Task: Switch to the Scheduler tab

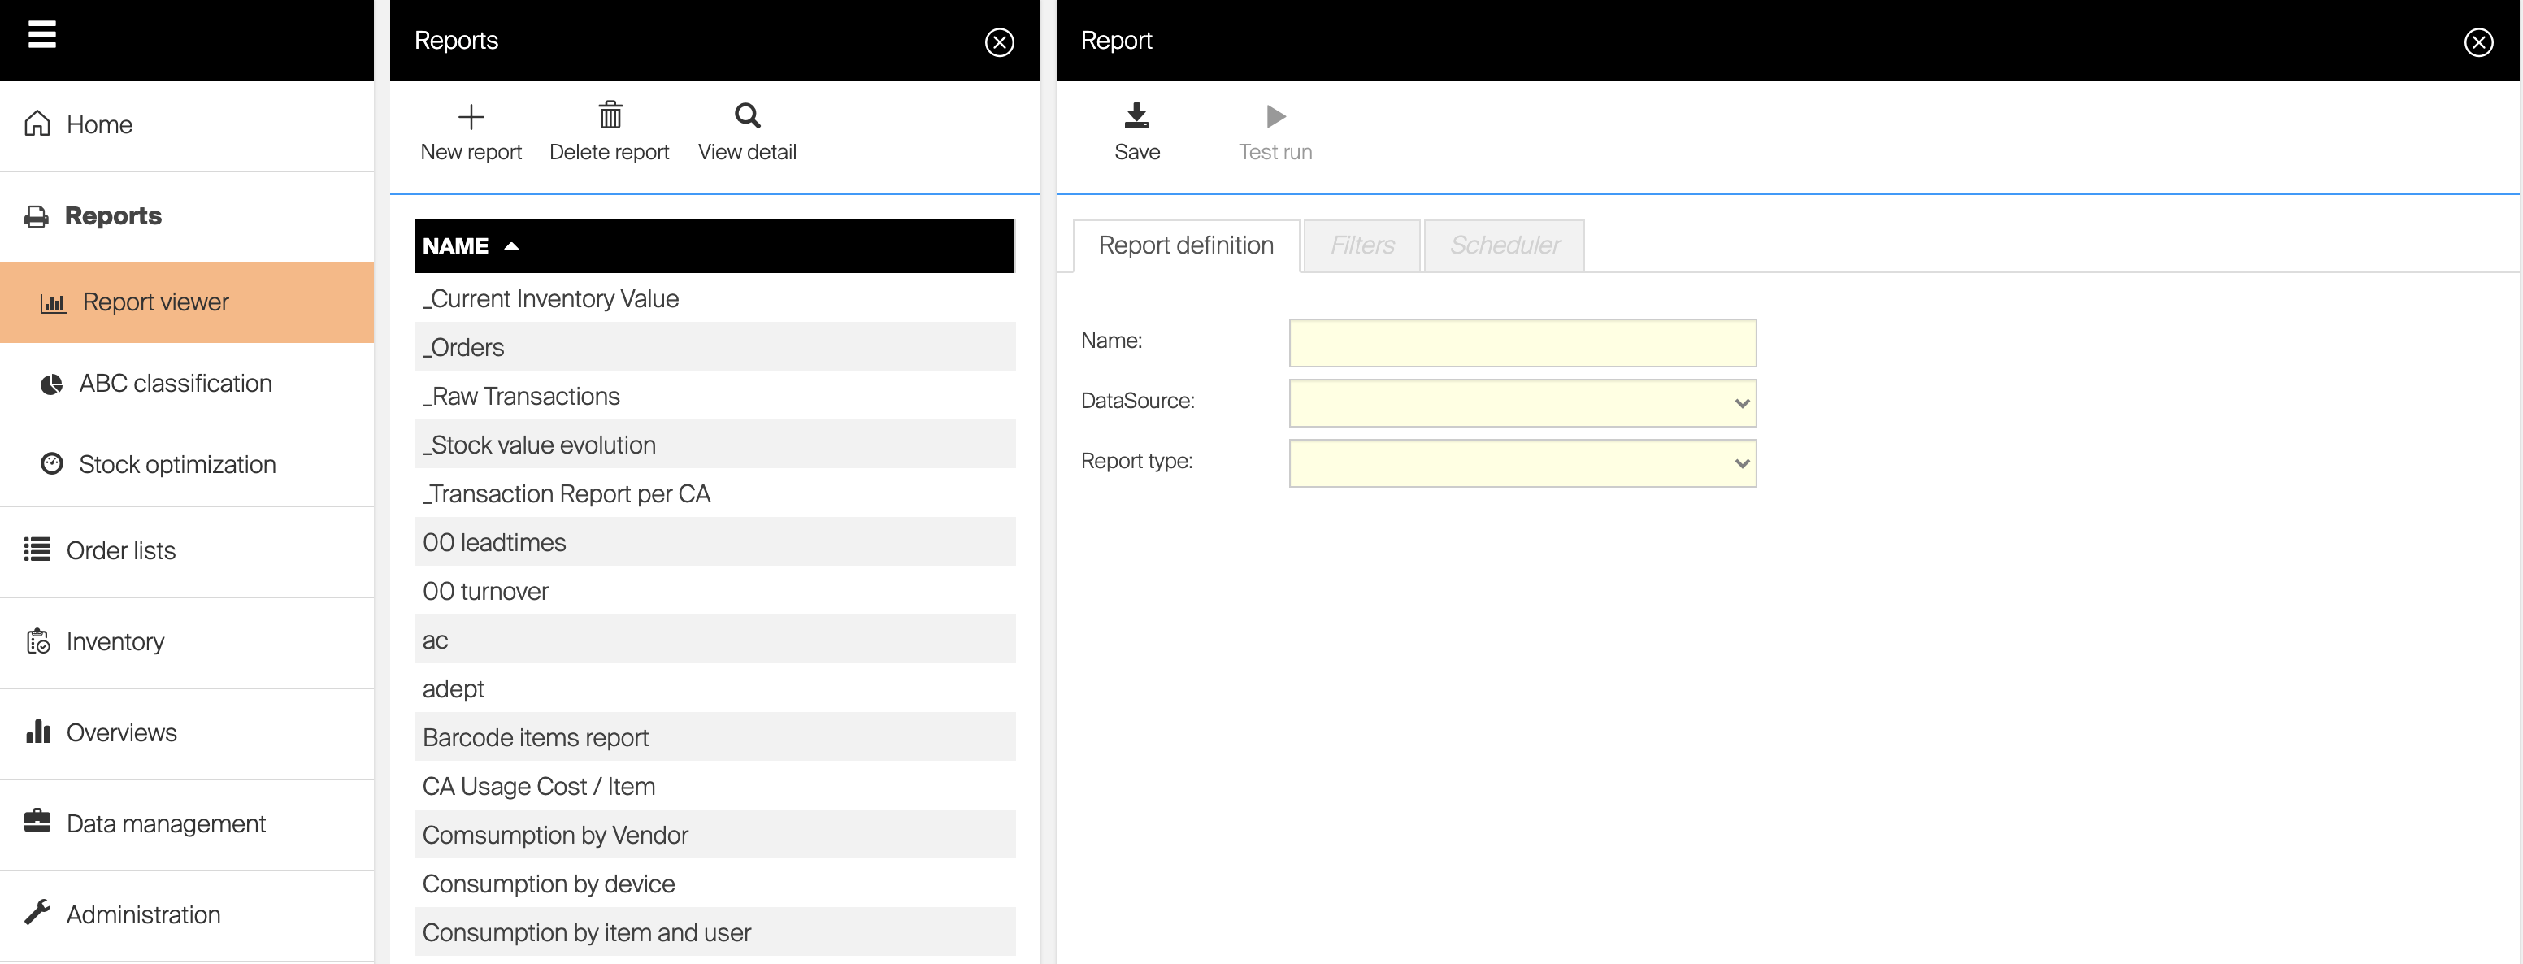Action: [1504, 245]
